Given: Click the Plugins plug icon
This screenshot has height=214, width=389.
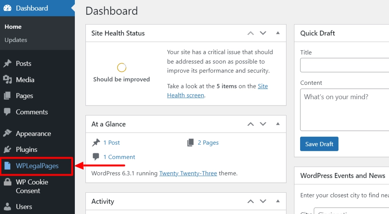Looking at the screenshot, I should pos(7,150).
